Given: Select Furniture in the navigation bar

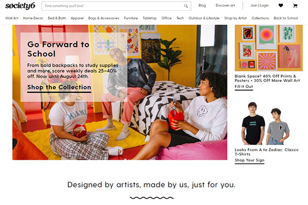Looking at the screenshot, I should 131,18.
